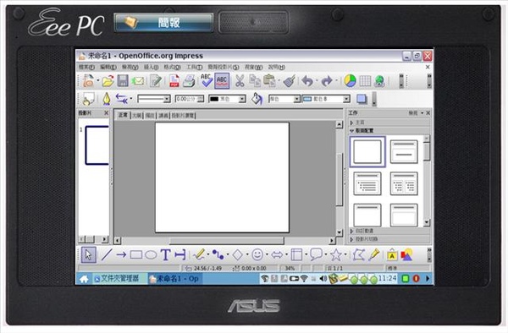Select the Text tool T
Viewport: 508px width, 333px height.
(x=166, y=254)
